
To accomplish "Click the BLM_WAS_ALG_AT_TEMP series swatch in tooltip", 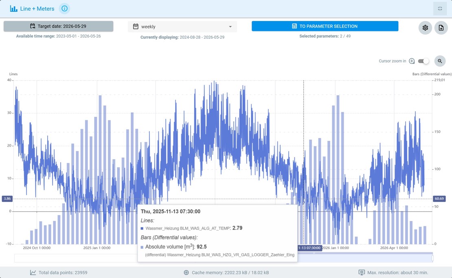I will click(x=142, y=228).
